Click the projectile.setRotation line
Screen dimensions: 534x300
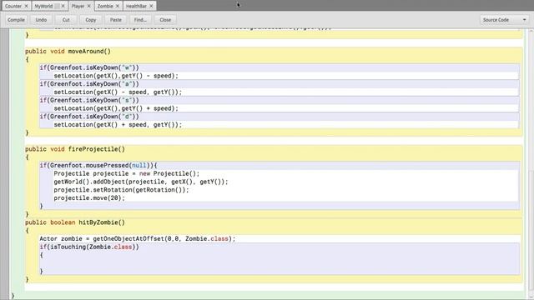tap(121, 190)
